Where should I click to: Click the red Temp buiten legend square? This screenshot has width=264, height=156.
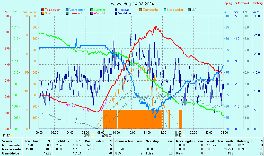click(x=43, y=10)
